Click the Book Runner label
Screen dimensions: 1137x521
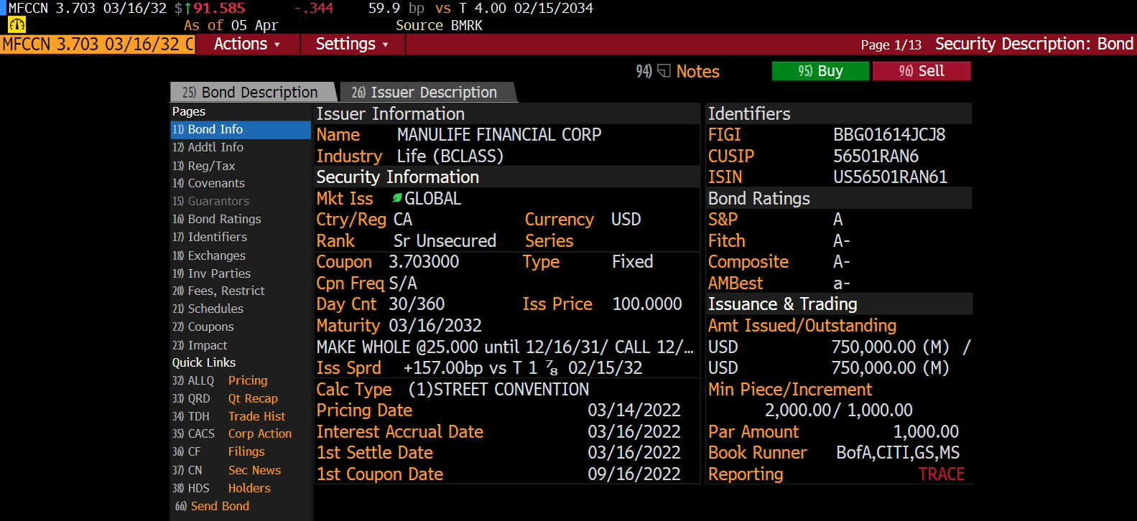coord(758,453)
